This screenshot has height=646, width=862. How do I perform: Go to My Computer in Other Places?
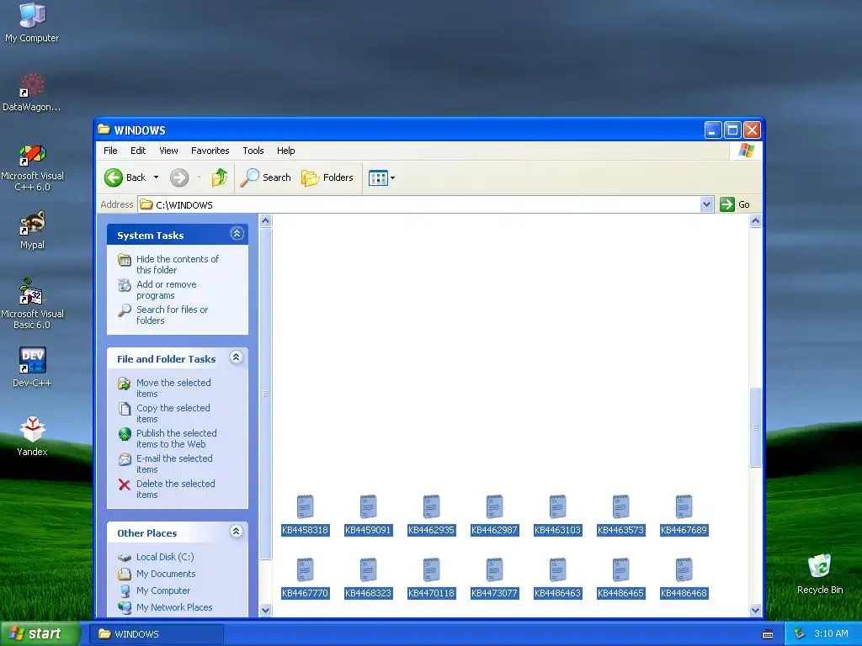162,590
